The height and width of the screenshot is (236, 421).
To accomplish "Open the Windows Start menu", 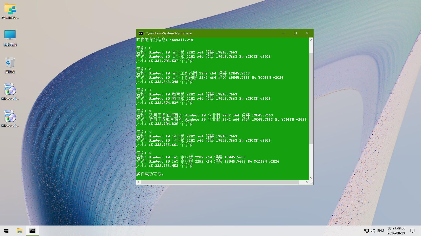I will 6,231.
